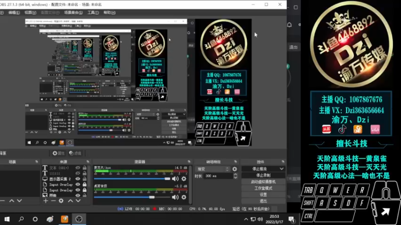Remove selected scene with minus icon

pos(3,201)
